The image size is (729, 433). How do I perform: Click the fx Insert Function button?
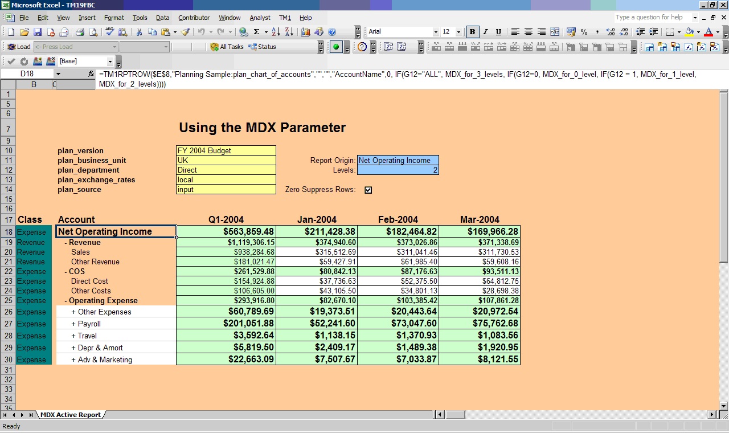[x=91, y=74]
